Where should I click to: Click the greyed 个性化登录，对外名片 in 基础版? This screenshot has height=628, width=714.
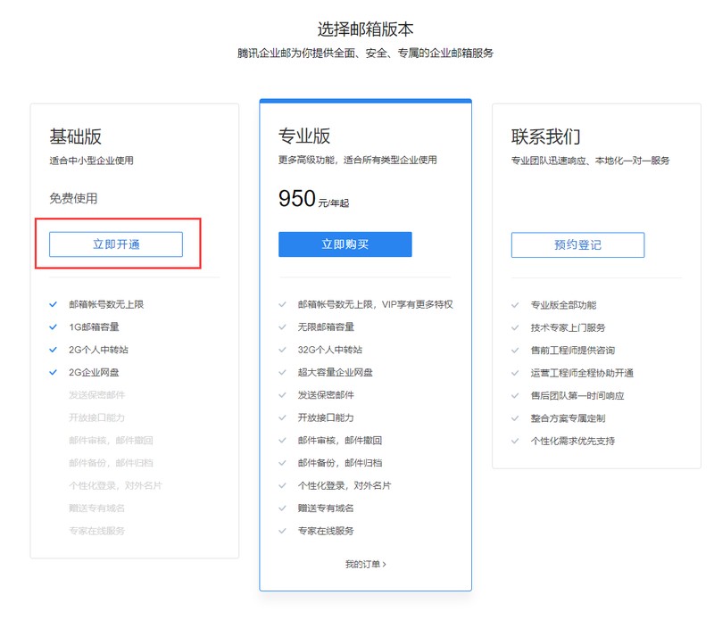point(115,485)
